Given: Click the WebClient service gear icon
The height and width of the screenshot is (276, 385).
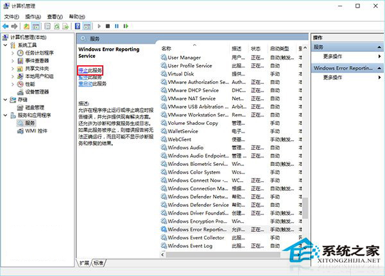Looking at the screenshot, I should (164, 139).
